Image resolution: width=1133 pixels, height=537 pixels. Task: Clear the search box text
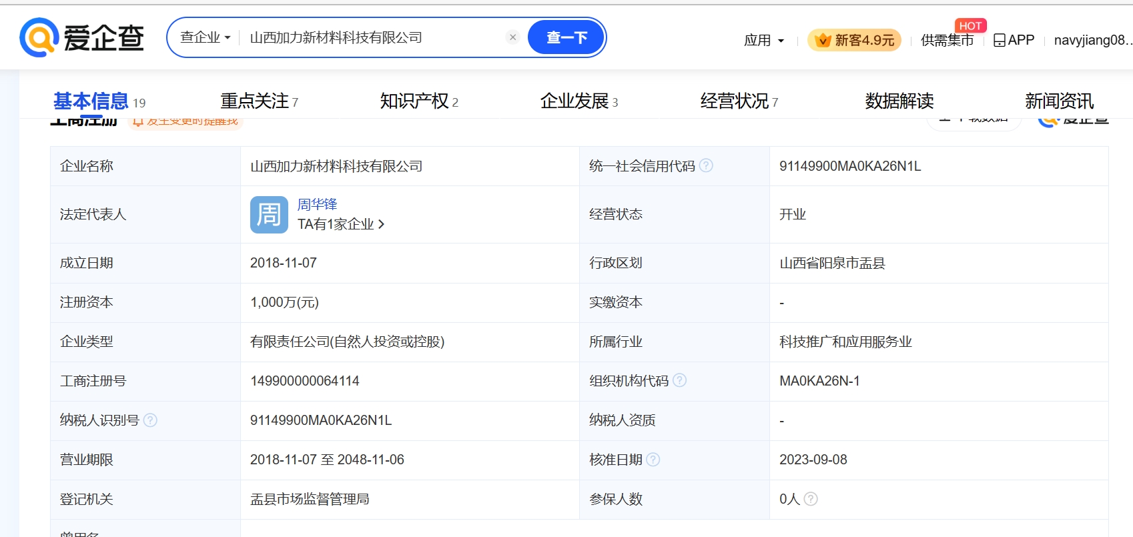pyautogui.click(x=512, y=37)
